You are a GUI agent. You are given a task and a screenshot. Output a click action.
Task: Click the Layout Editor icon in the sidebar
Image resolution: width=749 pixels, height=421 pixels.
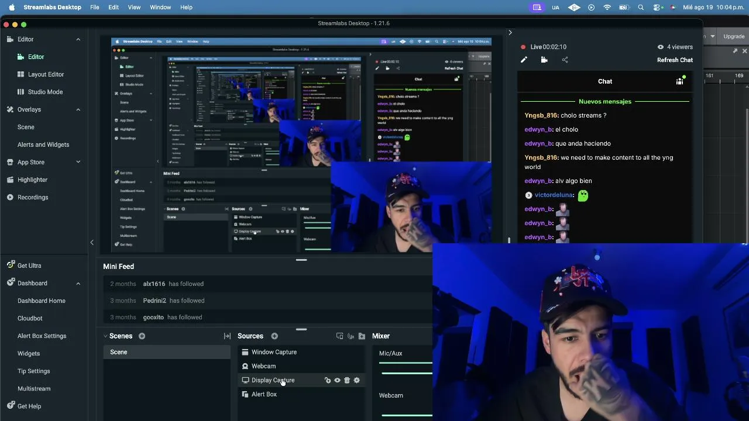pos(20,74)
